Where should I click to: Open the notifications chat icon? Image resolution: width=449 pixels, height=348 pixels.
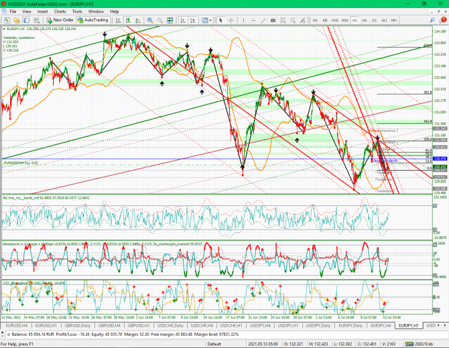[x=443, y=19]
